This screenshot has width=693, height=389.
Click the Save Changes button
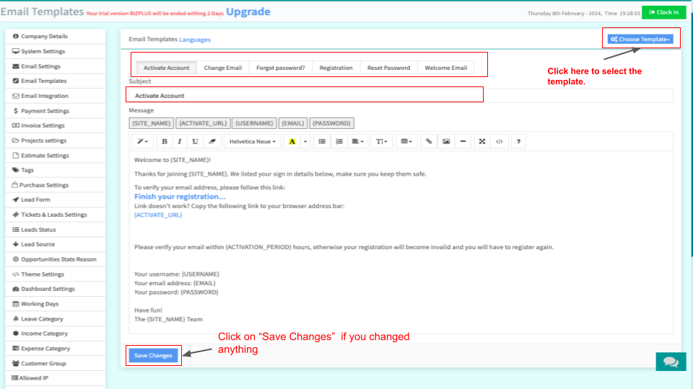click(x=153, y=355)
